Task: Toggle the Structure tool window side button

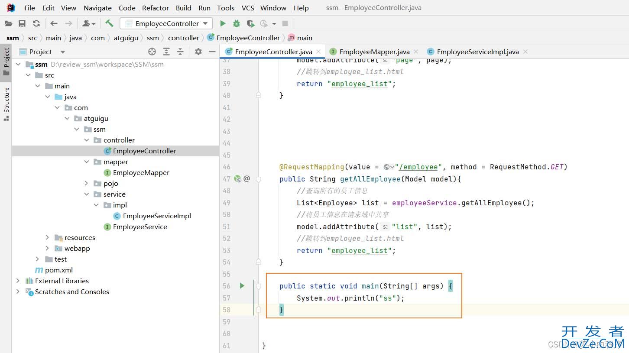Action: [x=6, y=104]
